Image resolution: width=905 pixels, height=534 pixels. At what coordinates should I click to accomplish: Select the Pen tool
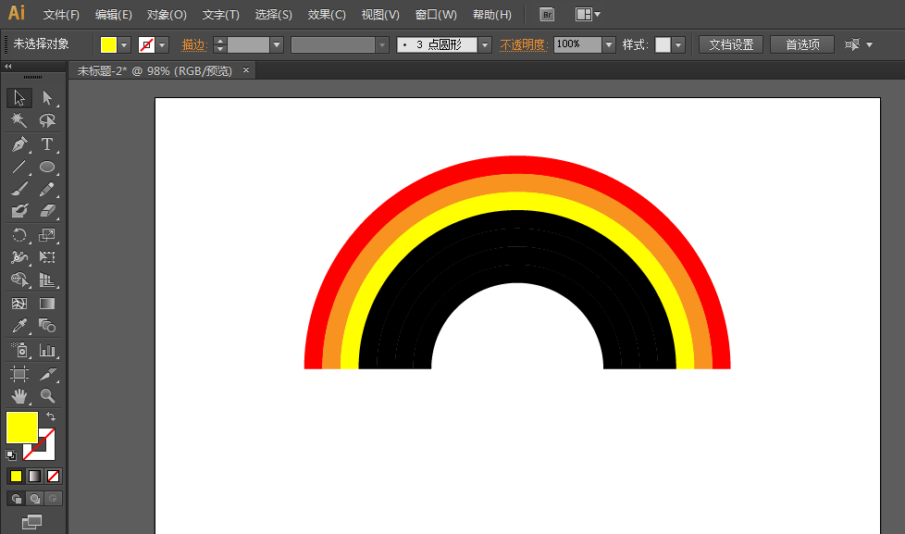click(x=19, y=143)
